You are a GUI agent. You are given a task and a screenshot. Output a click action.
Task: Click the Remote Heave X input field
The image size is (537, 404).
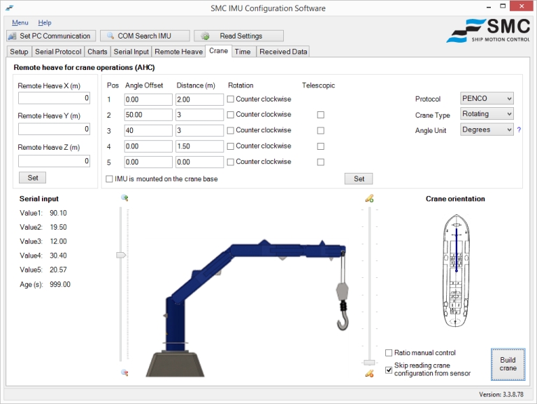click(54, 98)
